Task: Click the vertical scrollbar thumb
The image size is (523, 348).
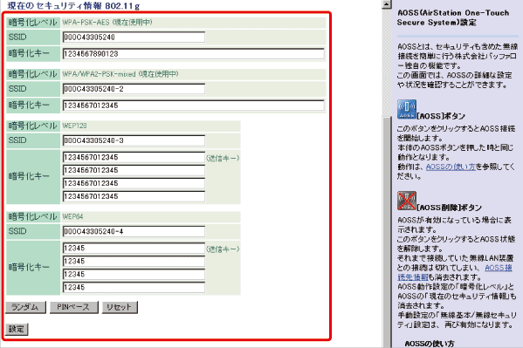Action: [387, 232]
